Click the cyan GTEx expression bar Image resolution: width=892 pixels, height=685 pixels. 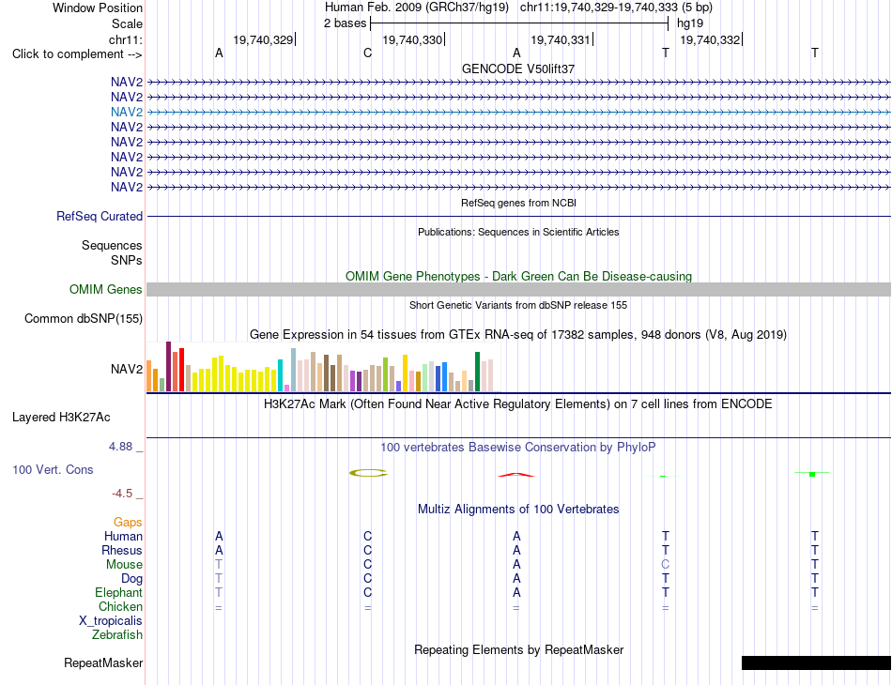click(x=280, y=375)
